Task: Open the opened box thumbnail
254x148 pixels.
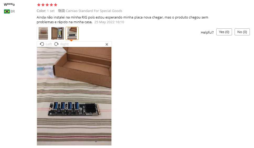Action: point(58,33)
